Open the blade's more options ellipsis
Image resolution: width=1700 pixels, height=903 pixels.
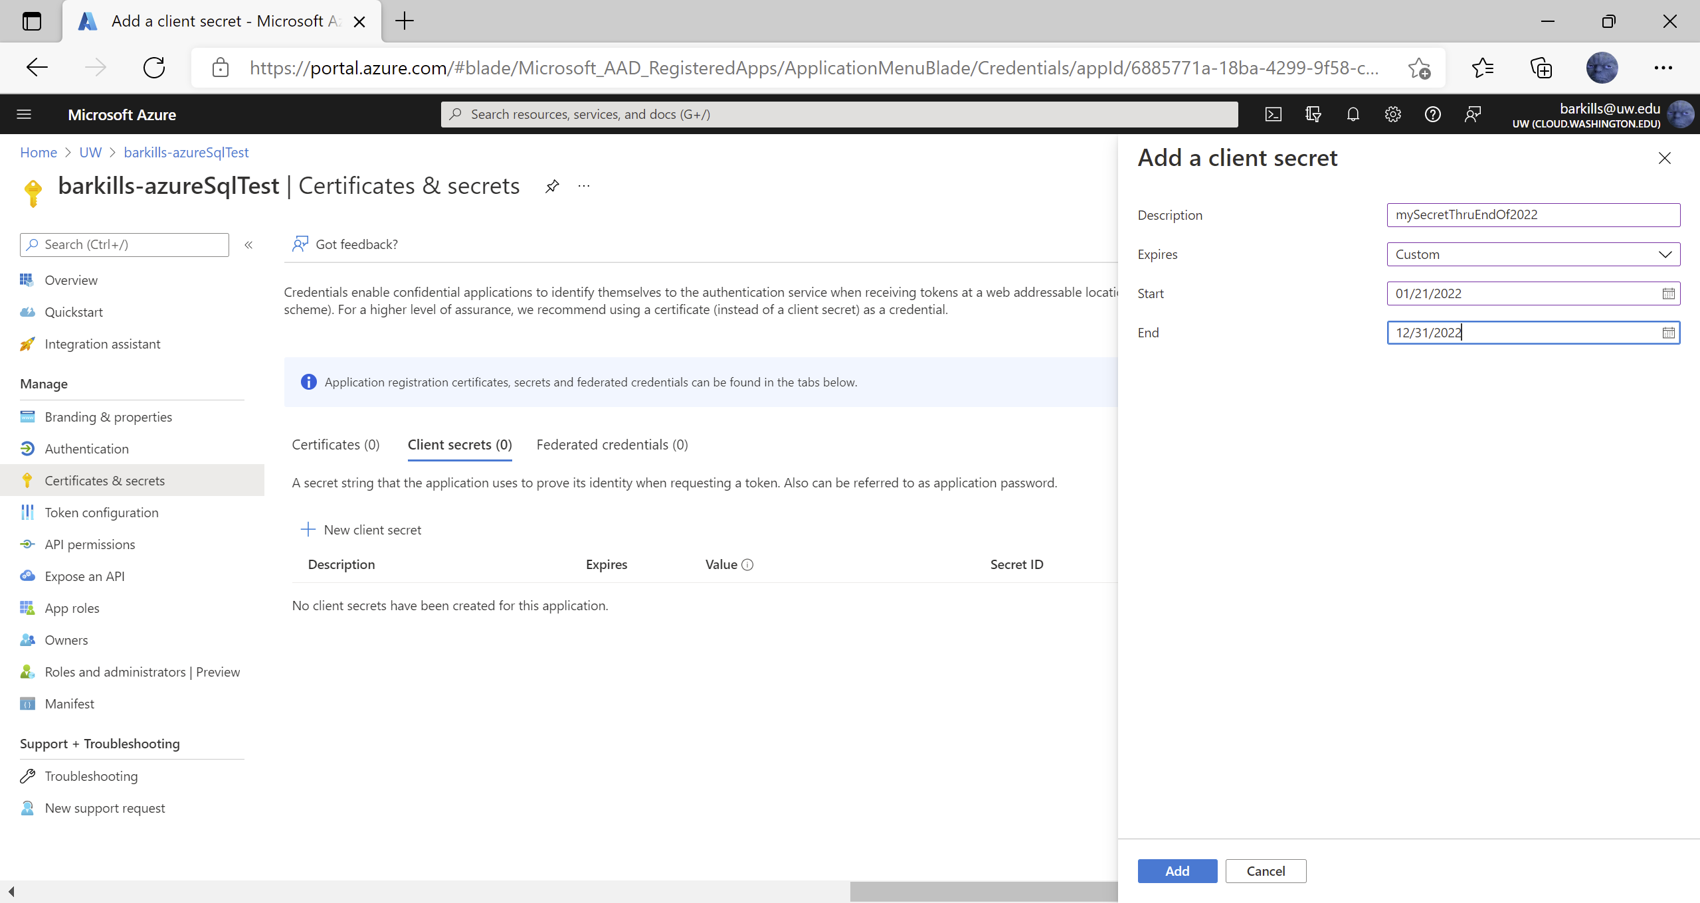(583, 186)
